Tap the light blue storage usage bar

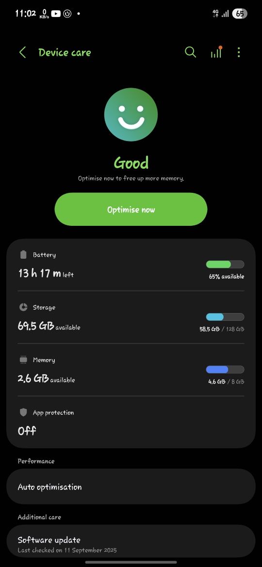tap(225, 317)
